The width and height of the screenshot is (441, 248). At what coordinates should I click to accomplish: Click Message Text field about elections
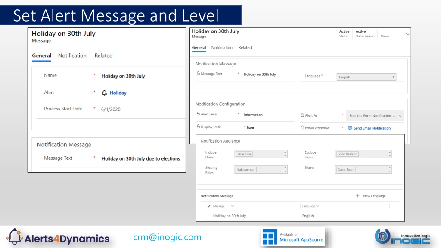[141, 158]
